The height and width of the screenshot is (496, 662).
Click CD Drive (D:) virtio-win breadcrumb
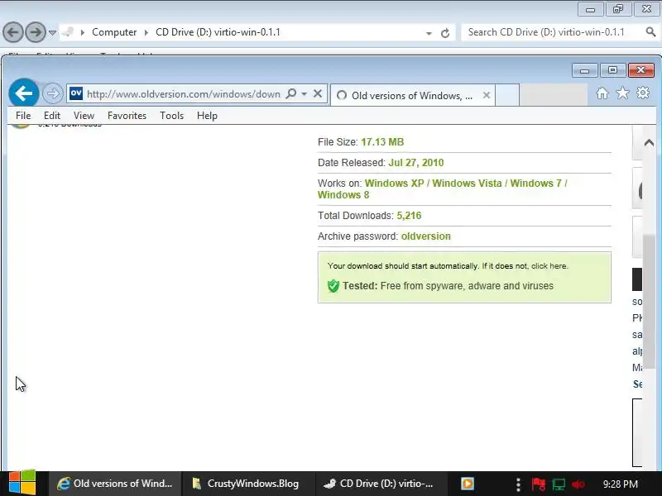point(218,32)
